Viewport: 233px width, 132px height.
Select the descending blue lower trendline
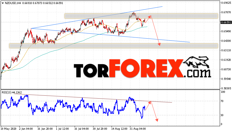110,35
